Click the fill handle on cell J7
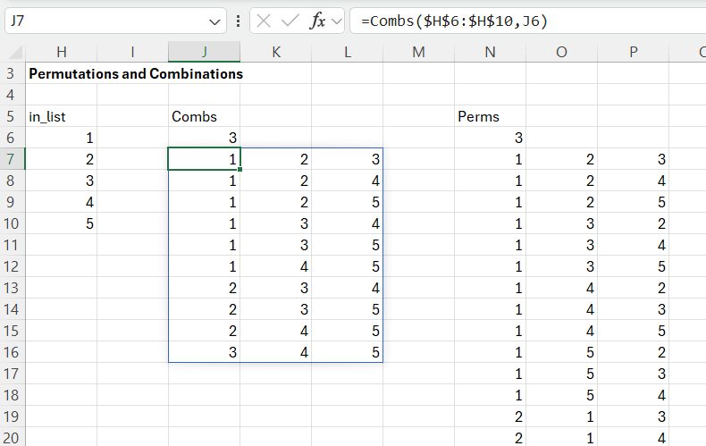This screenshot has width=706, height=446. (x=240, y=169)
